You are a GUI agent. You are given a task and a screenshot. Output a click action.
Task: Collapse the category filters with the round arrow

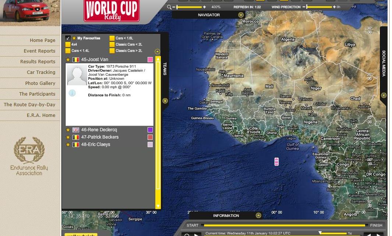(x=157, y=52)
